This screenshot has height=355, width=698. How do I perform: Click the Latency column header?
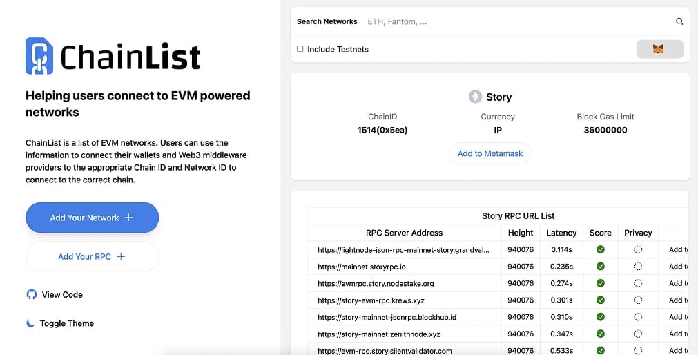[561, 233]
